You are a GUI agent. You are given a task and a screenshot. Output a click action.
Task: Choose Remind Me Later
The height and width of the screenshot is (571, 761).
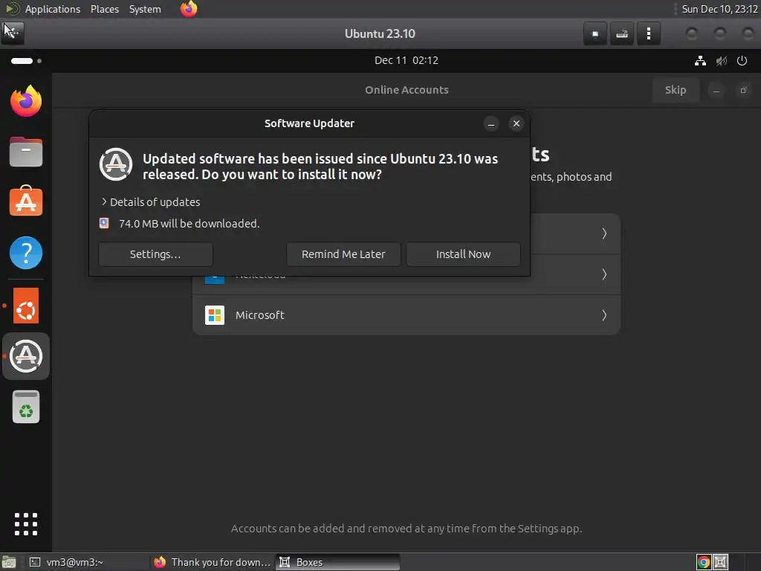[x=343, y=254]
